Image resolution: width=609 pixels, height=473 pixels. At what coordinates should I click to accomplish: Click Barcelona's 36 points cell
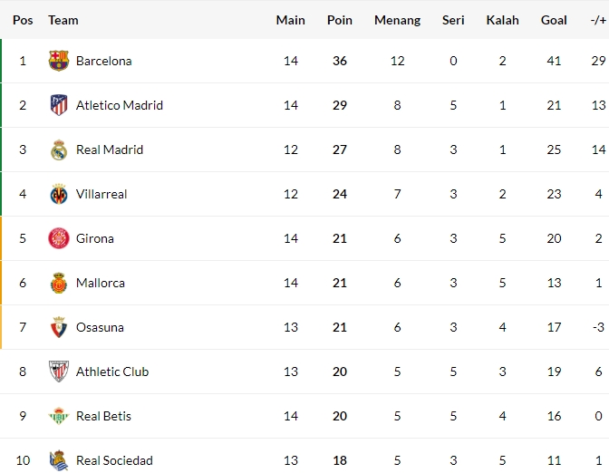pyautogui.click(x=340, y=61)
